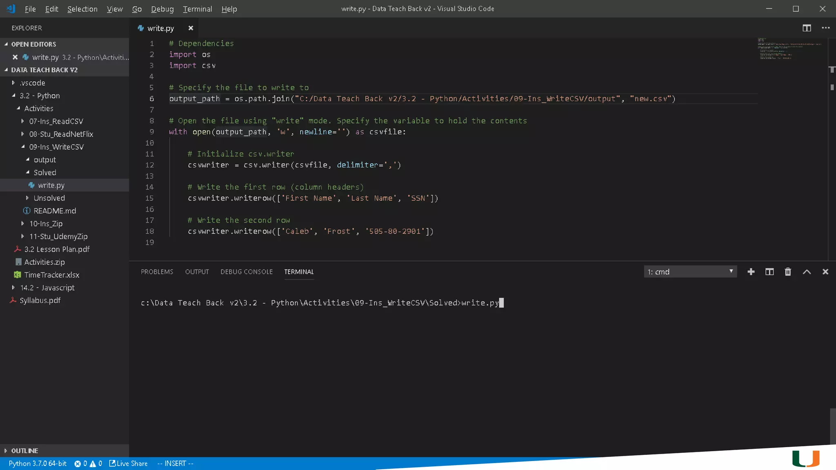Expand the Unsolved folder
This screenshot has height=470, width=836.
point(49,198)
